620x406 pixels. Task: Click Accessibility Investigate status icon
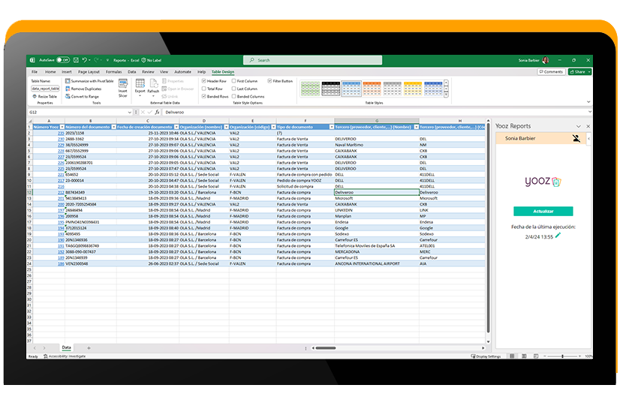pyautogui.click(x=46, y=356)
